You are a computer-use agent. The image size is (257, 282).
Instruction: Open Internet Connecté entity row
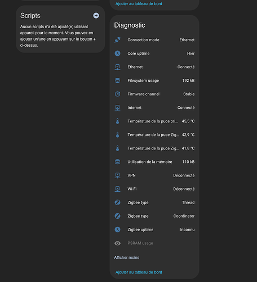coord(154,108)
